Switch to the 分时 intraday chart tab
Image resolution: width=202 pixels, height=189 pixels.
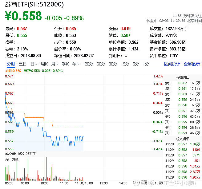pos(11,64)
